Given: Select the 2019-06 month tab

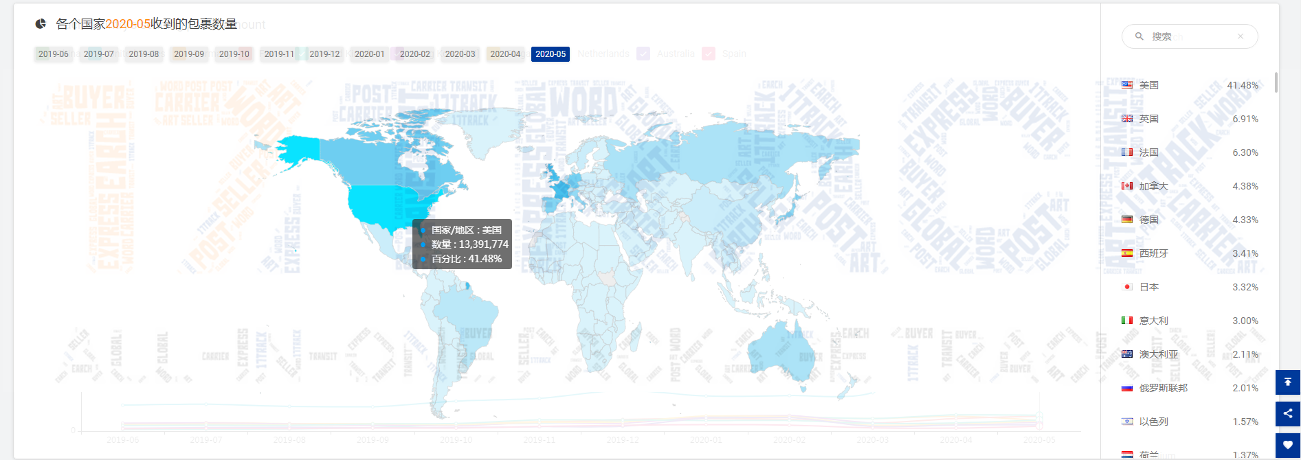Looking at the screenshot, I should [x=54, y=54].
